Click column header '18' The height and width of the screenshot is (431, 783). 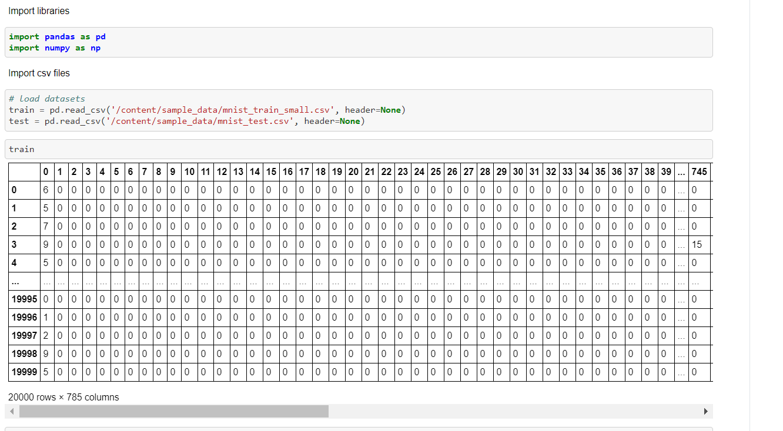(320, 172)
